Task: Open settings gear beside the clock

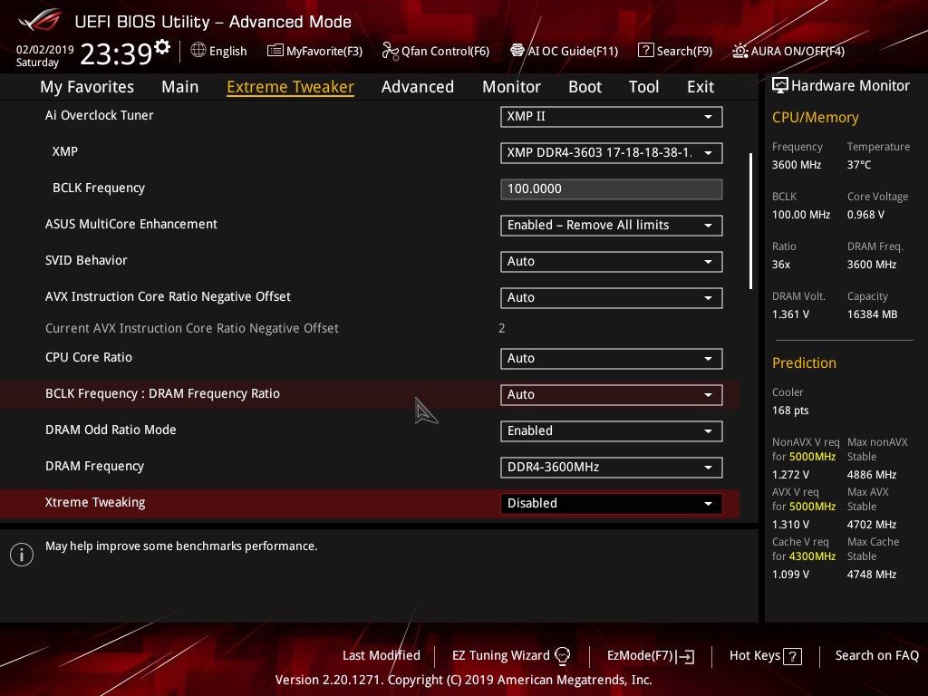Action: tap(162, 46)
